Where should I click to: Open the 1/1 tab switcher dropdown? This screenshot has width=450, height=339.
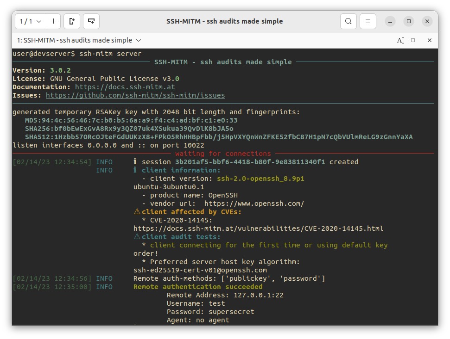tap(31, 21)
